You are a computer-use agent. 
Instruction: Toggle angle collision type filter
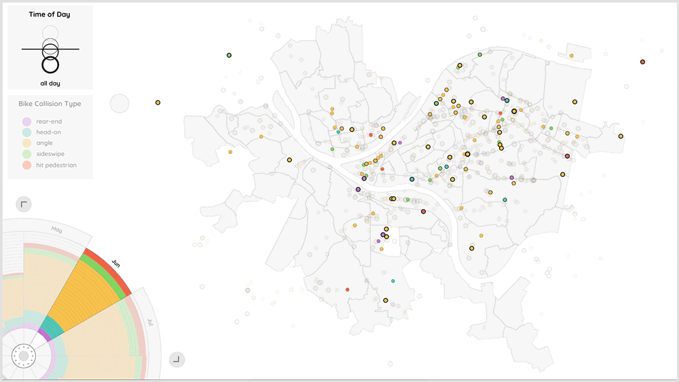tap(27, 143)
